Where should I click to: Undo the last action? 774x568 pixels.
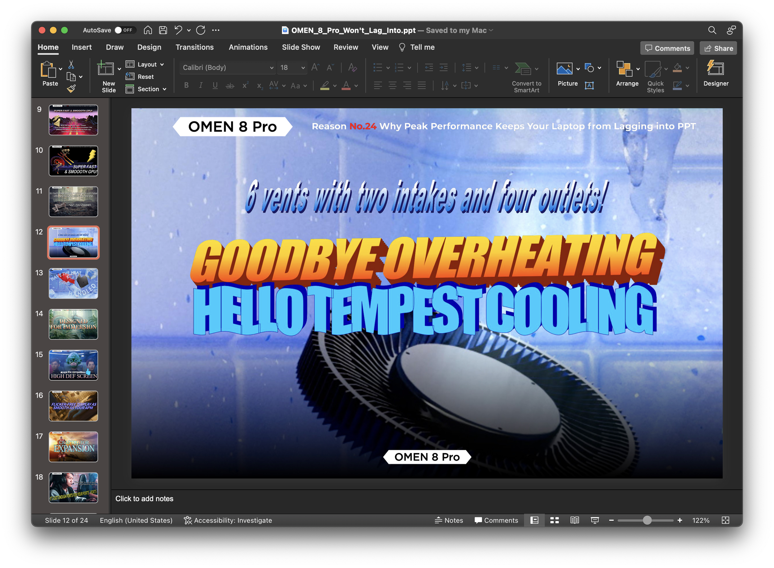[x=178, y=30]
